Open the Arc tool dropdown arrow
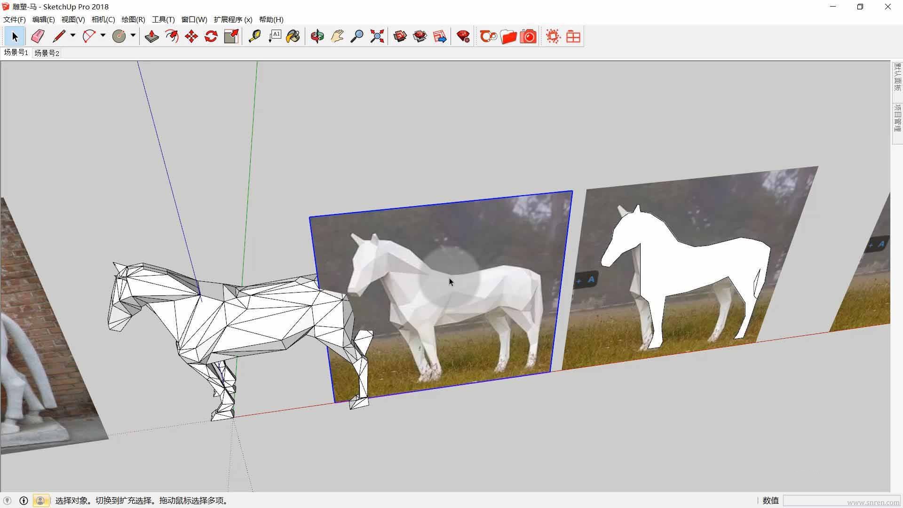 click(x=103, y=35)
